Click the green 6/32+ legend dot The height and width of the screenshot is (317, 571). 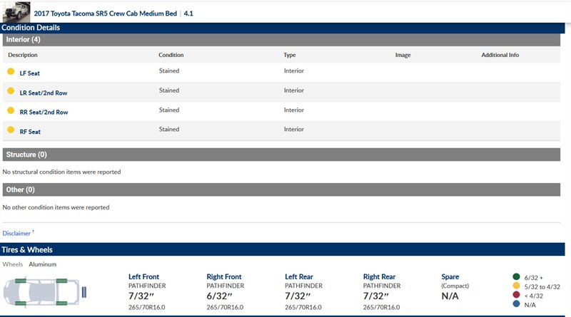[x=516, y=277]
